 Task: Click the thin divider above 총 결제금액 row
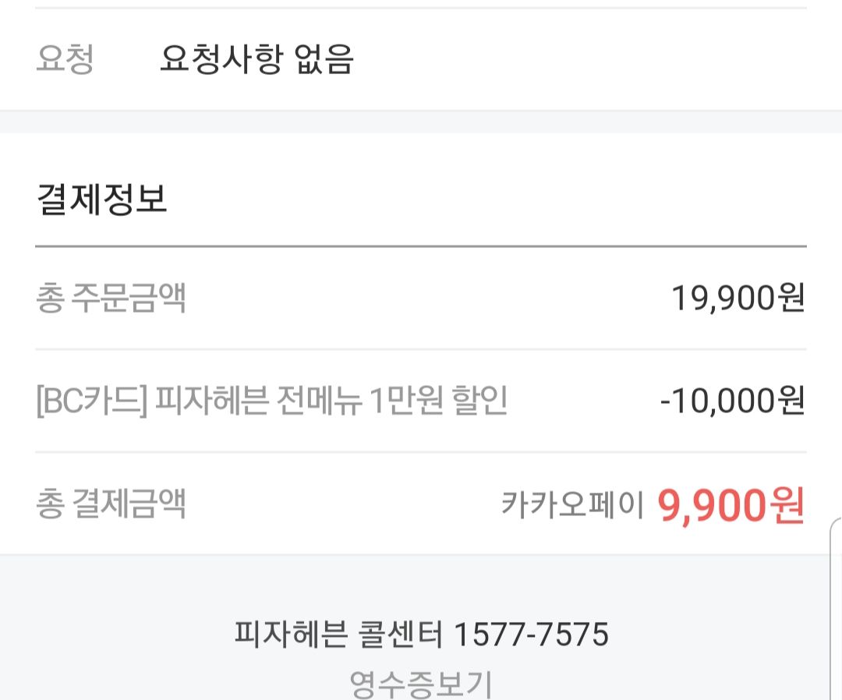421,452
